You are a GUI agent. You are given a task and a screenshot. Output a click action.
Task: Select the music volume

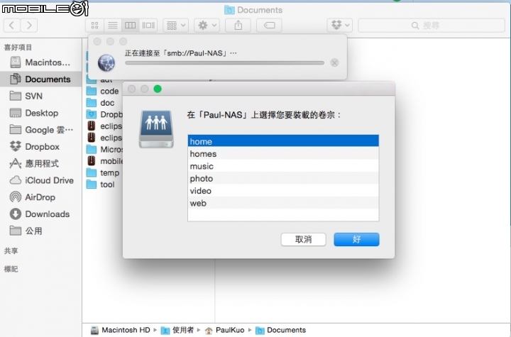click(x=283, y=166)
